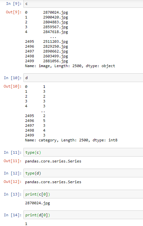This screenshot has height=226, width=143.
Task: Click the 'Name: image, Length: 2500' summary line
Action: click(70, 66)
